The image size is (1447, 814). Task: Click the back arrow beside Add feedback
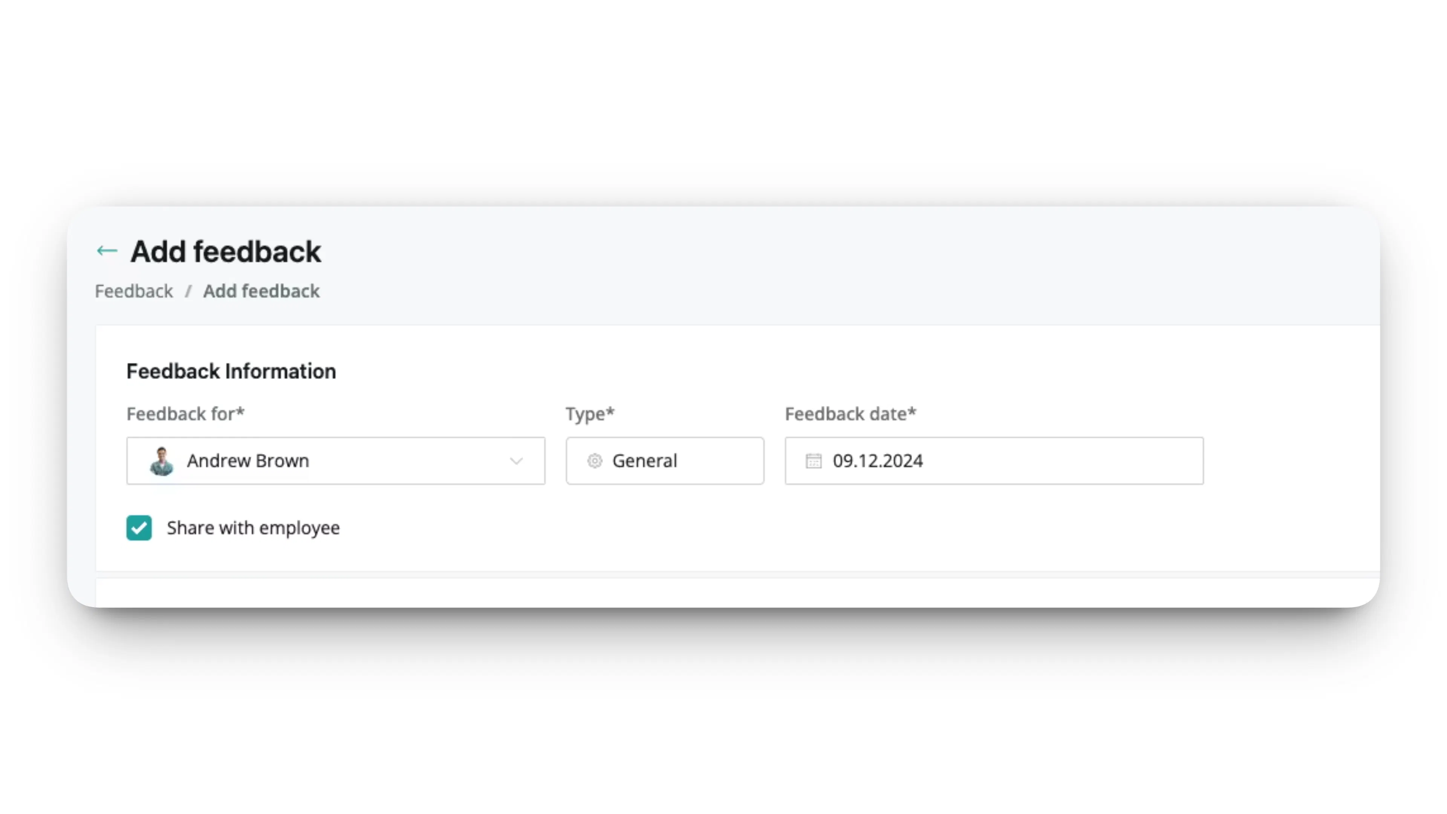[107, 251]
